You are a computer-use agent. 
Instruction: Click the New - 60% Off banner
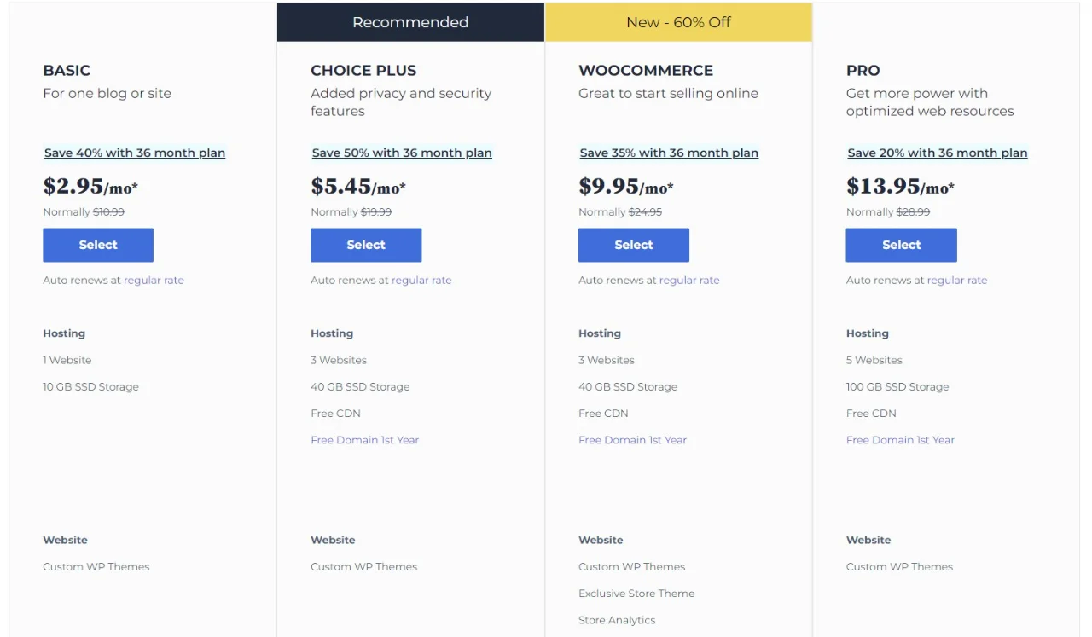678,22
